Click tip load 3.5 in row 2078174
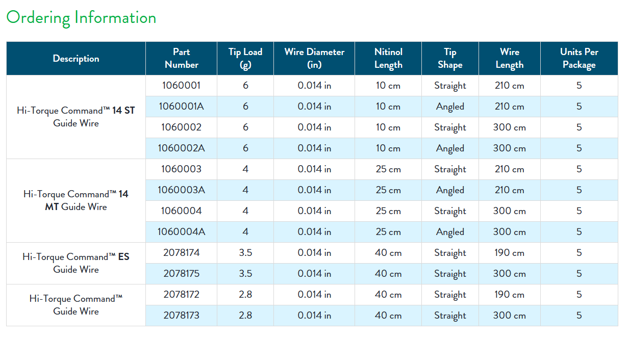Screen dimensions: 629x338 (x=245, y=253)
